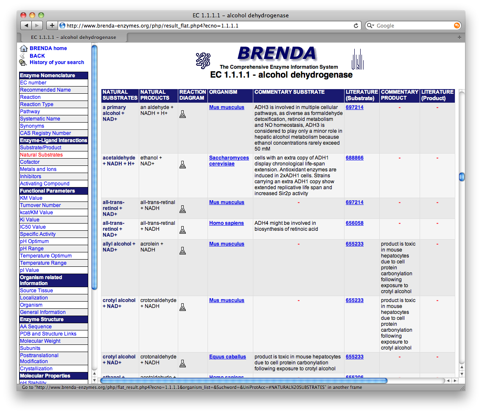The image size is (482, 414).
Task: Click the Enzyme Structure section header
Action: click(53, 319)
